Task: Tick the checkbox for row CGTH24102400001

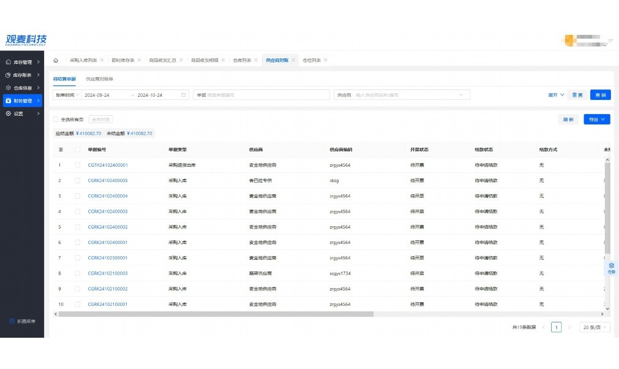Action: coord(78,165)
